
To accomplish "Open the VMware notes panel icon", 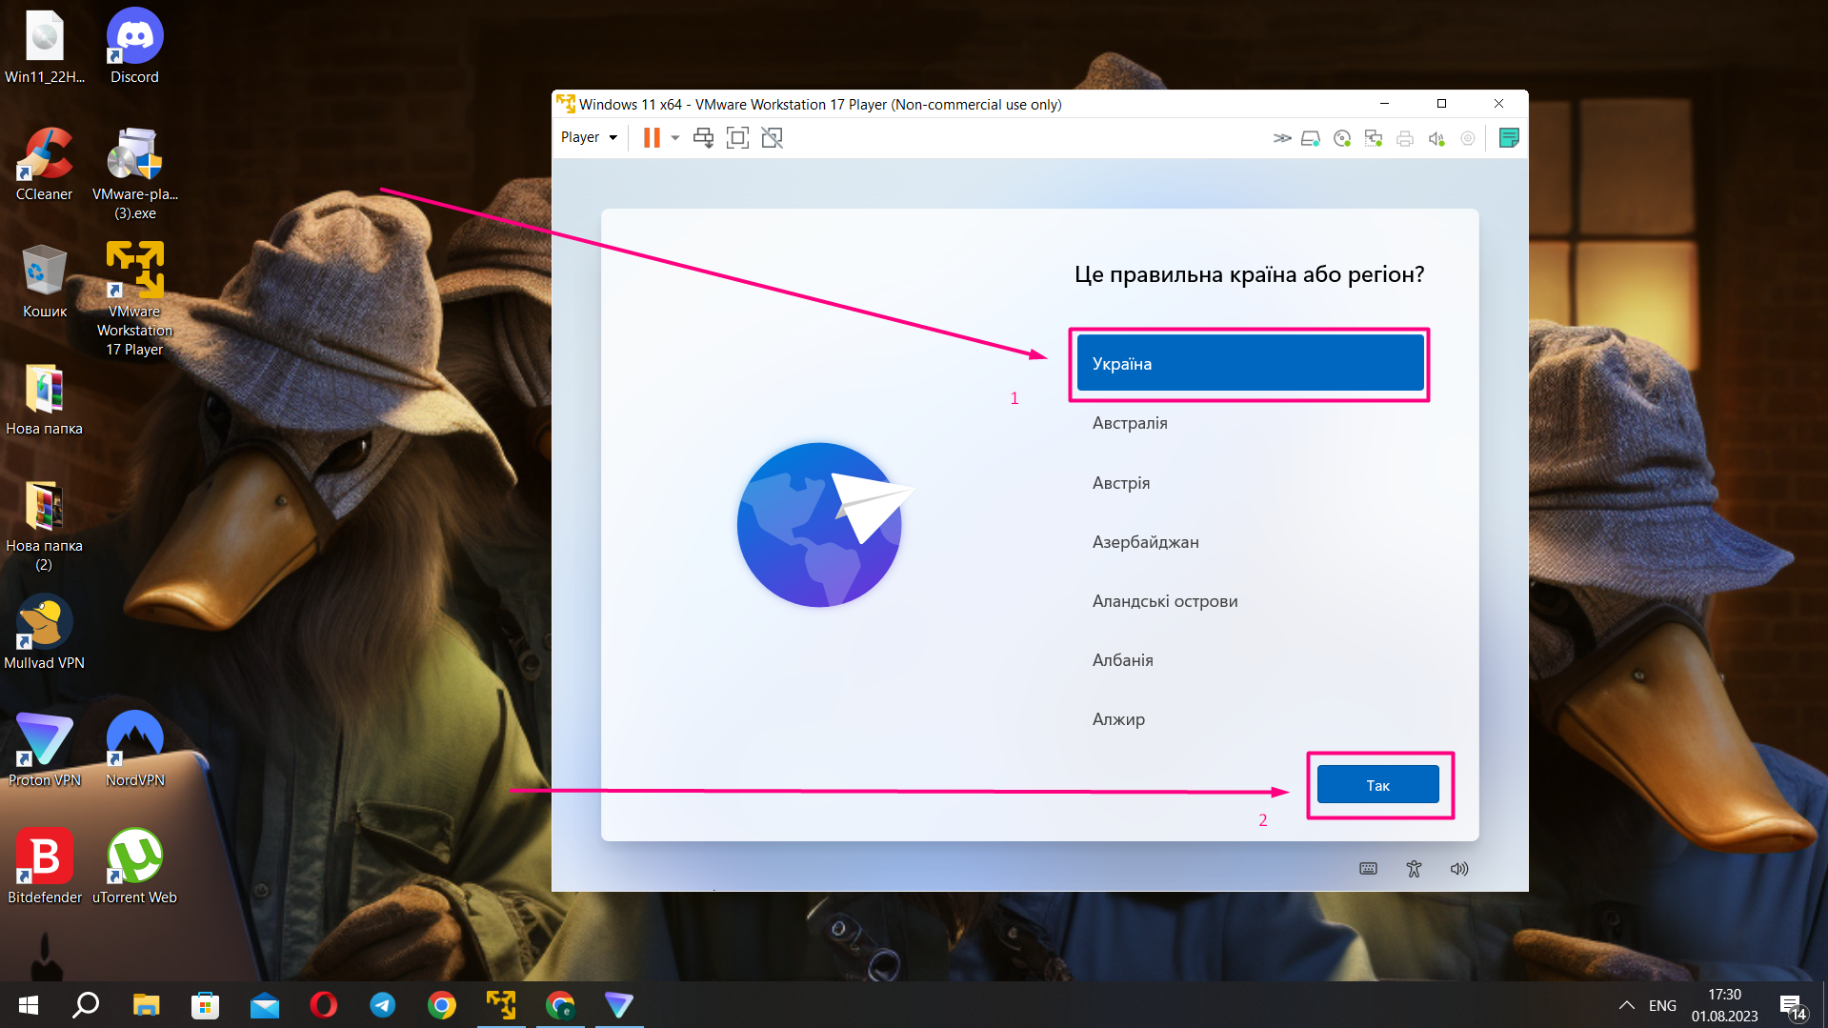I will [1509, 138].
